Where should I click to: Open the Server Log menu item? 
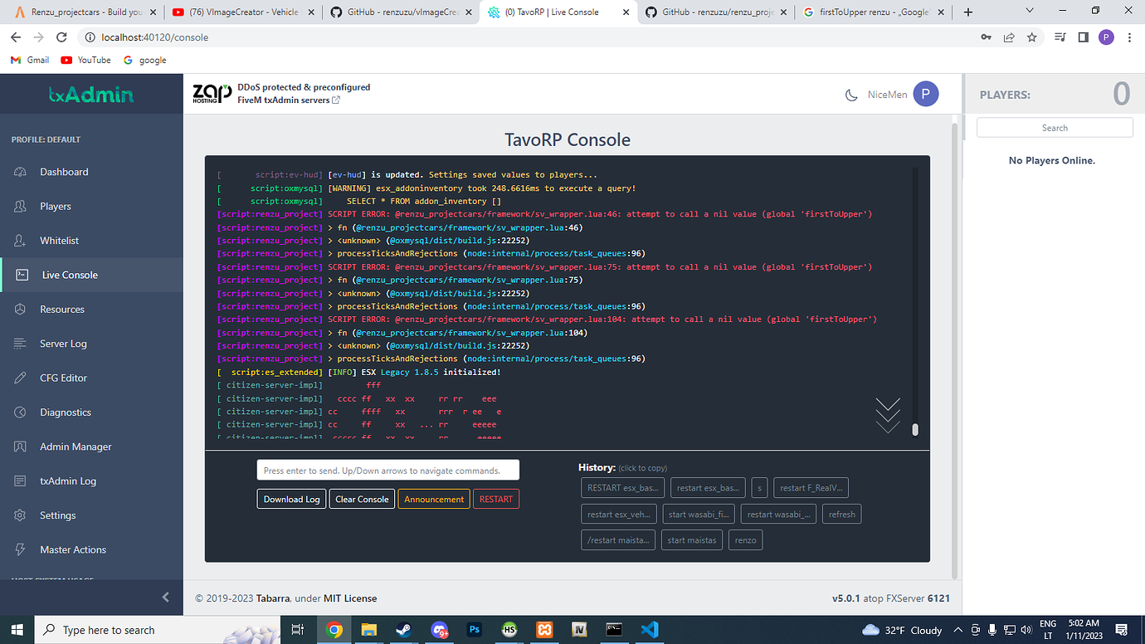(63, 344)
